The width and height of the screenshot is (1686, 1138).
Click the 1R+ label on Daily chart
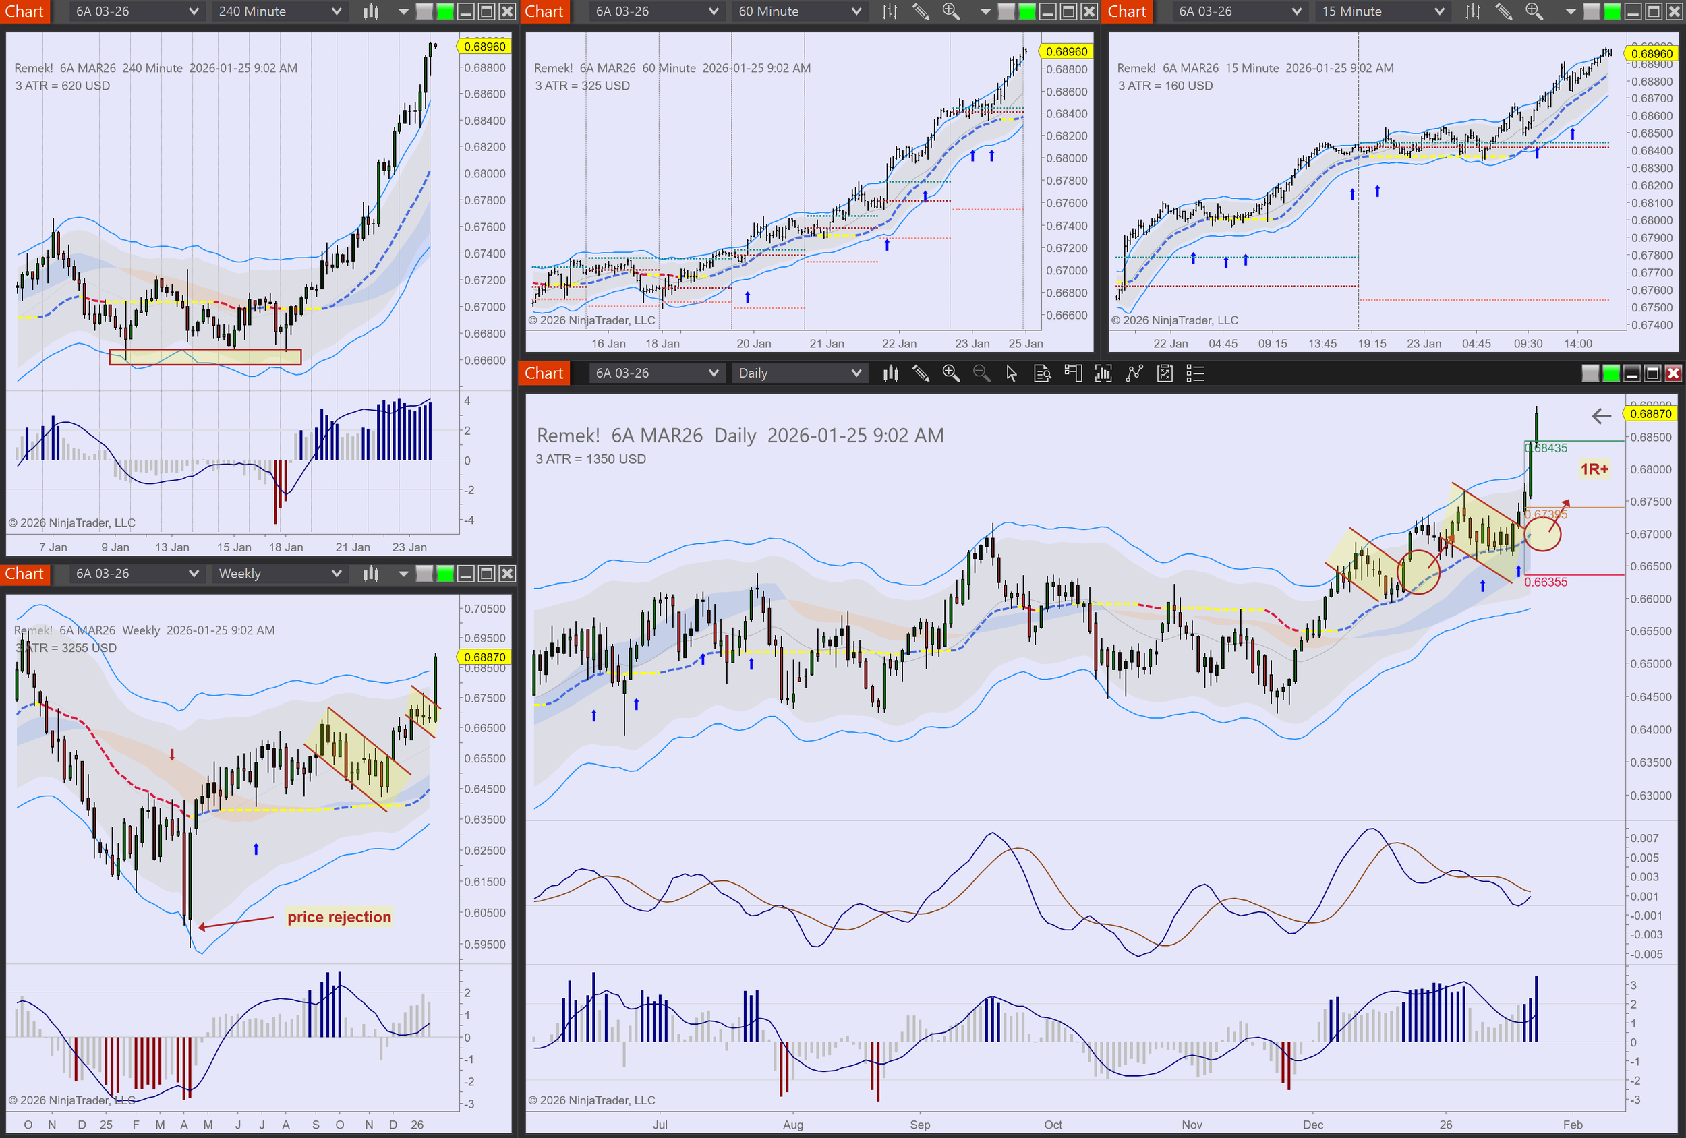pyautogui.click(x=1594, y=469)
